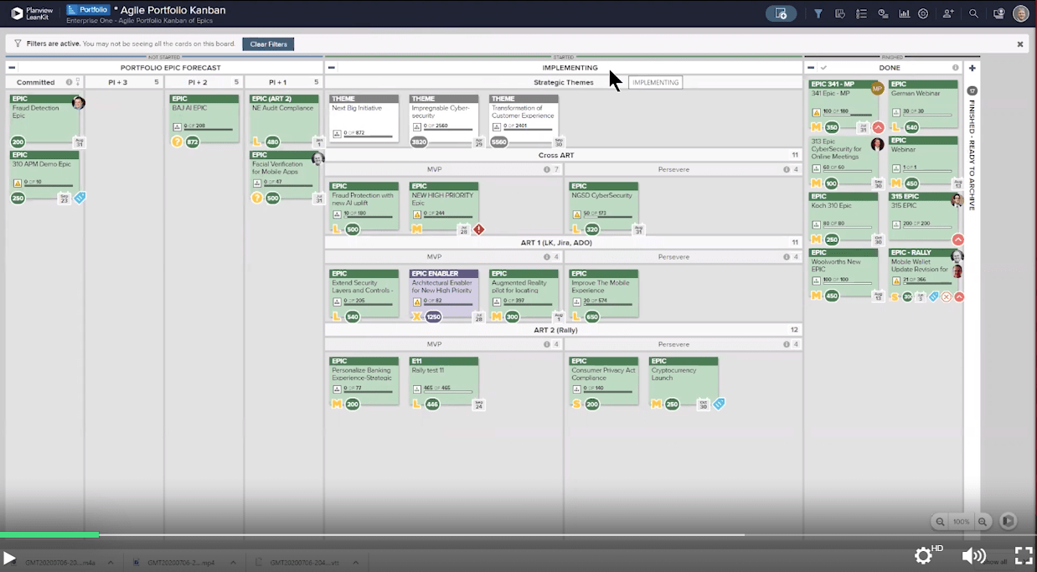The image size is (1037, 572).
Task: Open the BAJ AI EPIC card
Action: point(204,118)
